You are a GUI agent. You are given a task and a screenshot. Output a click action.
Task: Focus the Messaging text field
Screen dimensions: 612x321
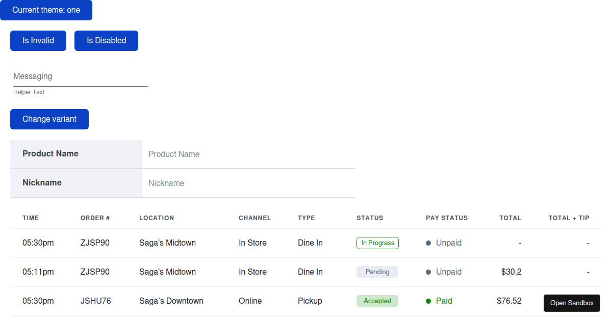coord(80,76)
